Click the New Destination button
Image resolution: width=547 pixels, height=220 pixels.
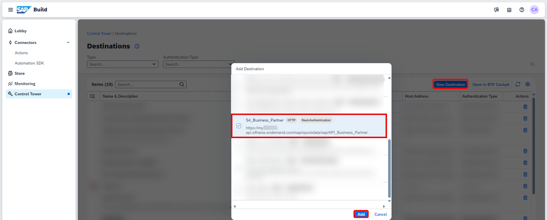coord(450,84)
